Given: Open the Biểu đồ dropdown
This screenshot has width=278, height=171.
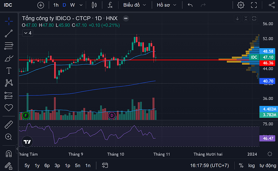Looking at the screenshot, I should point(135,5).
